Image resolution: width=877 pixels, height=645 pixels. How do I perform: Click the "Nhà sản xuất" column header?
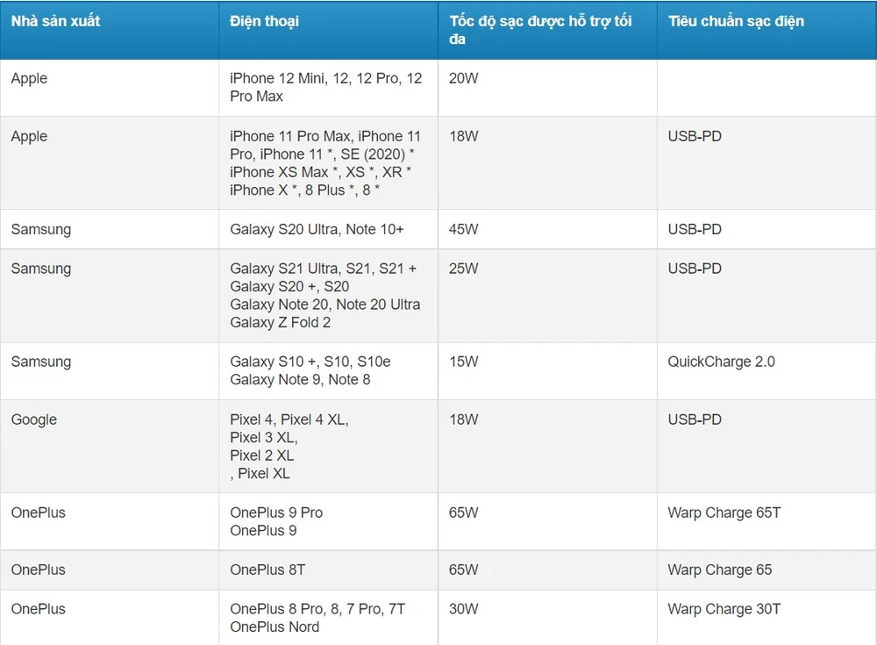point(55,21)
